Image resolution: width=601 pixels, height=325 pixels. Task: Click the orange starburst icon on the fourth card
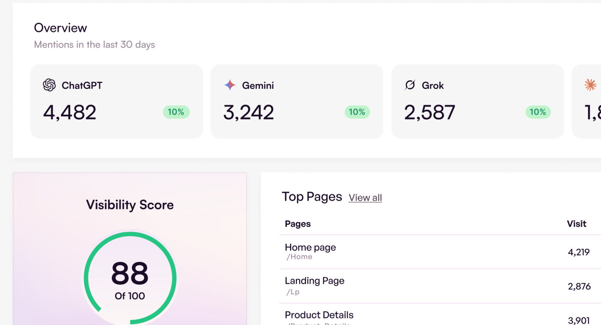(590, 85)
